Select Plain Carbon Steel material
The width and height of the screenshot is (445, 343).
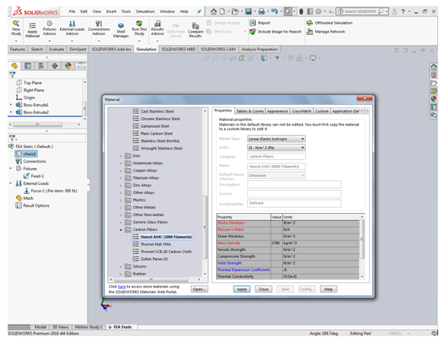tap(157, 134)
